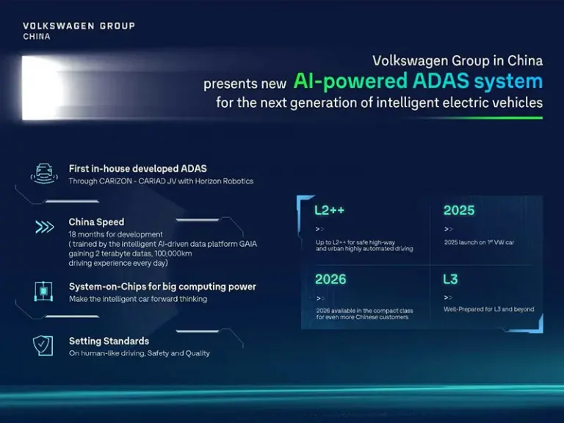Click the 'presents new' text

pos(245,84)
